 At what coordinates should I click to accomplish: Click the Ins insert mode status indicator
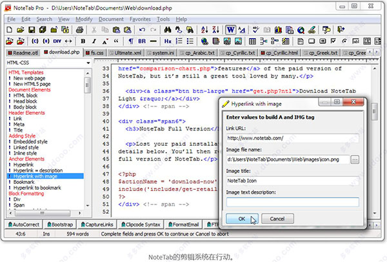coord(46,234)
